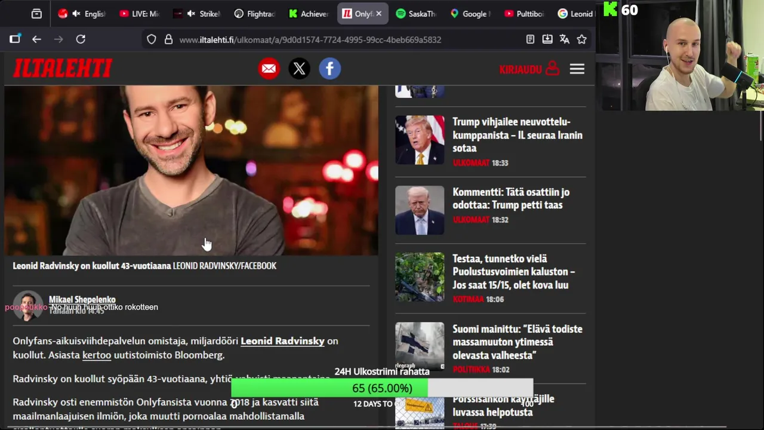Viewport: 764px width, 430px height.
Task: Open 'Kommentti: Tätä osattiin jo odottaa' article
Action: [x=511, y=198]
